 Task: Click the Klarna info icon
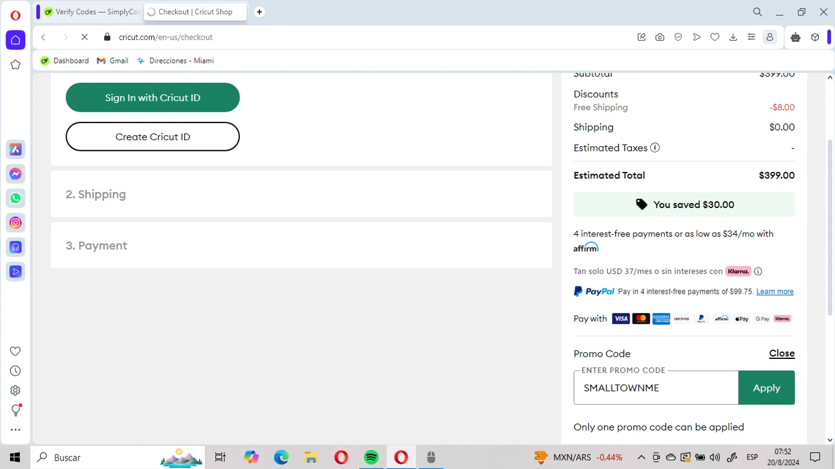[x=758, y=271]
